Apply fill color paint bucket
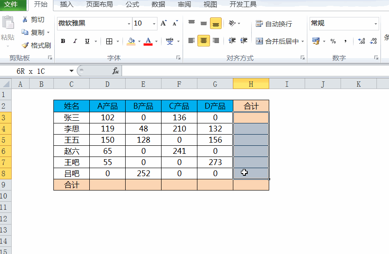The width and height of the screenshot is (389, 254). coord(131,41)
